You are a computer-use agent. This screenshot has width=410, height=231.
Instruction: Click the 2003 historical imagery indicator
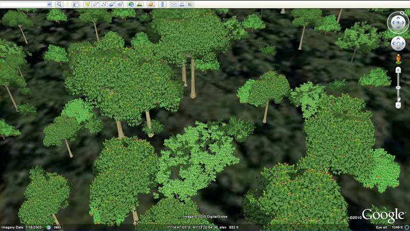tap(58, 228)
